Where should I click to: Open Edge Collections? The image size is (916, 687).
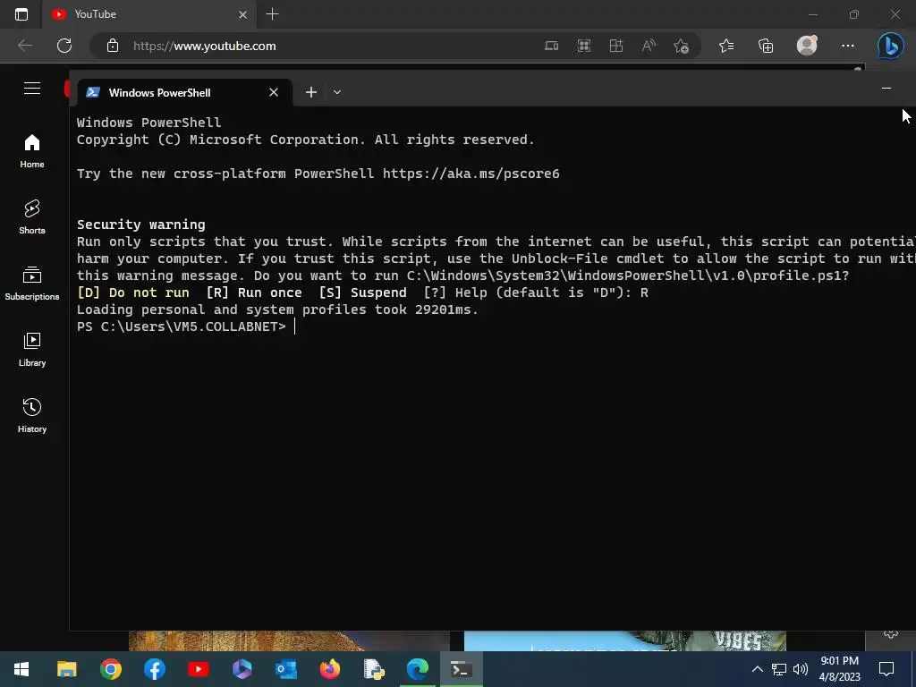(766, 46)
